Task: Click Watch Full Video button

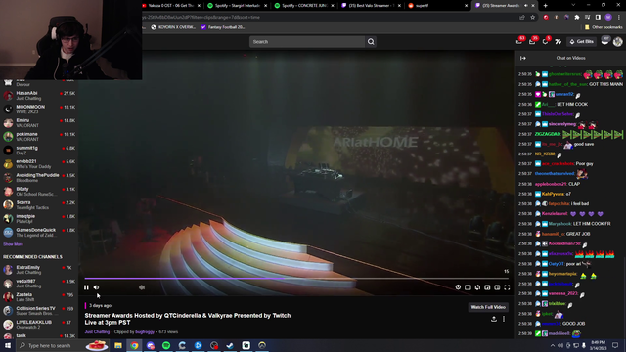Action: pos(488,307)
